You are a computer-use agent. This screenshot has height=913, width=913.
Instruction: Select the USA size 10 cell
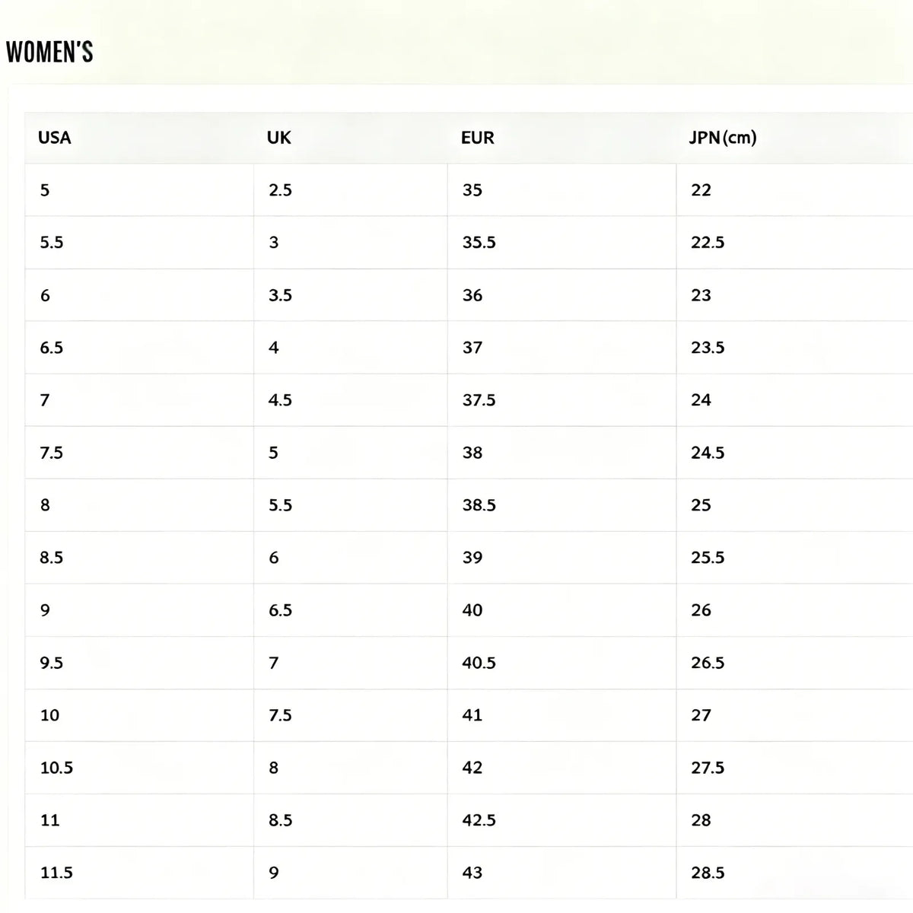(139, 715)
